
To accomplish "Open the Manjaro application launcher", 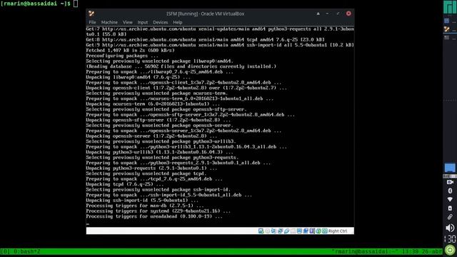I will 450,7.
